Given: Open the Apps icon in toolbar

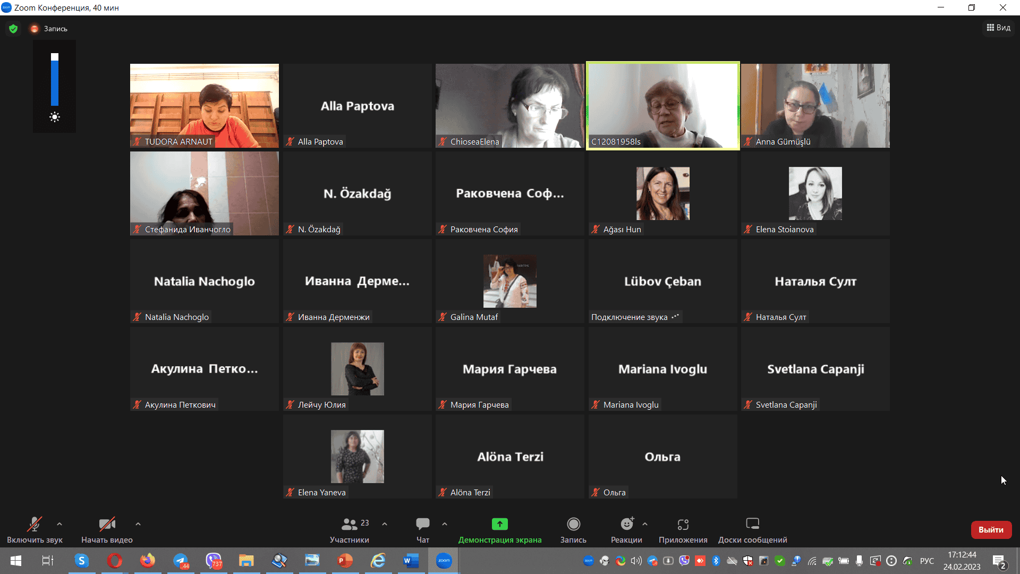Looking at the screenshot, I should tap(683, 525).
